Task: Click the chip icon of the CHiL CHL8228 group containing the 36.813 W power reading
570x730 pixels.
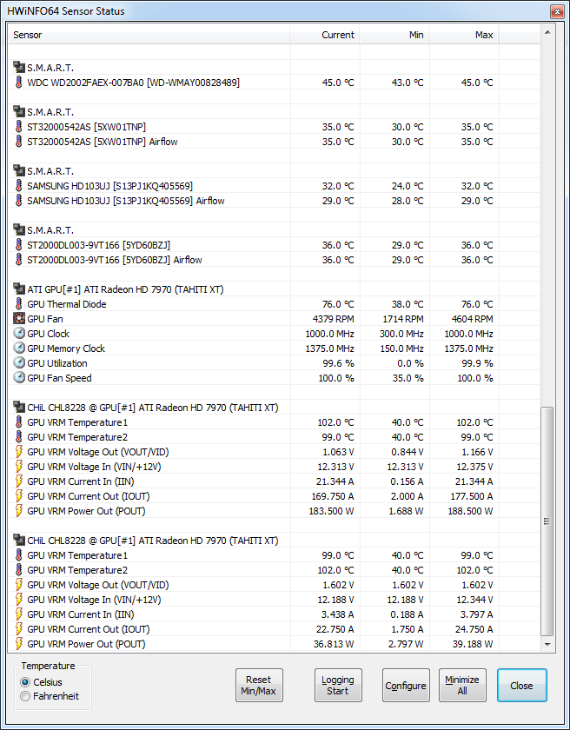Action: pos(19,541)
